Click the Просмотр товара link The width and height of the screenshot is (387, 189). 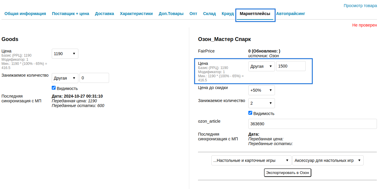tap(360, 6)
